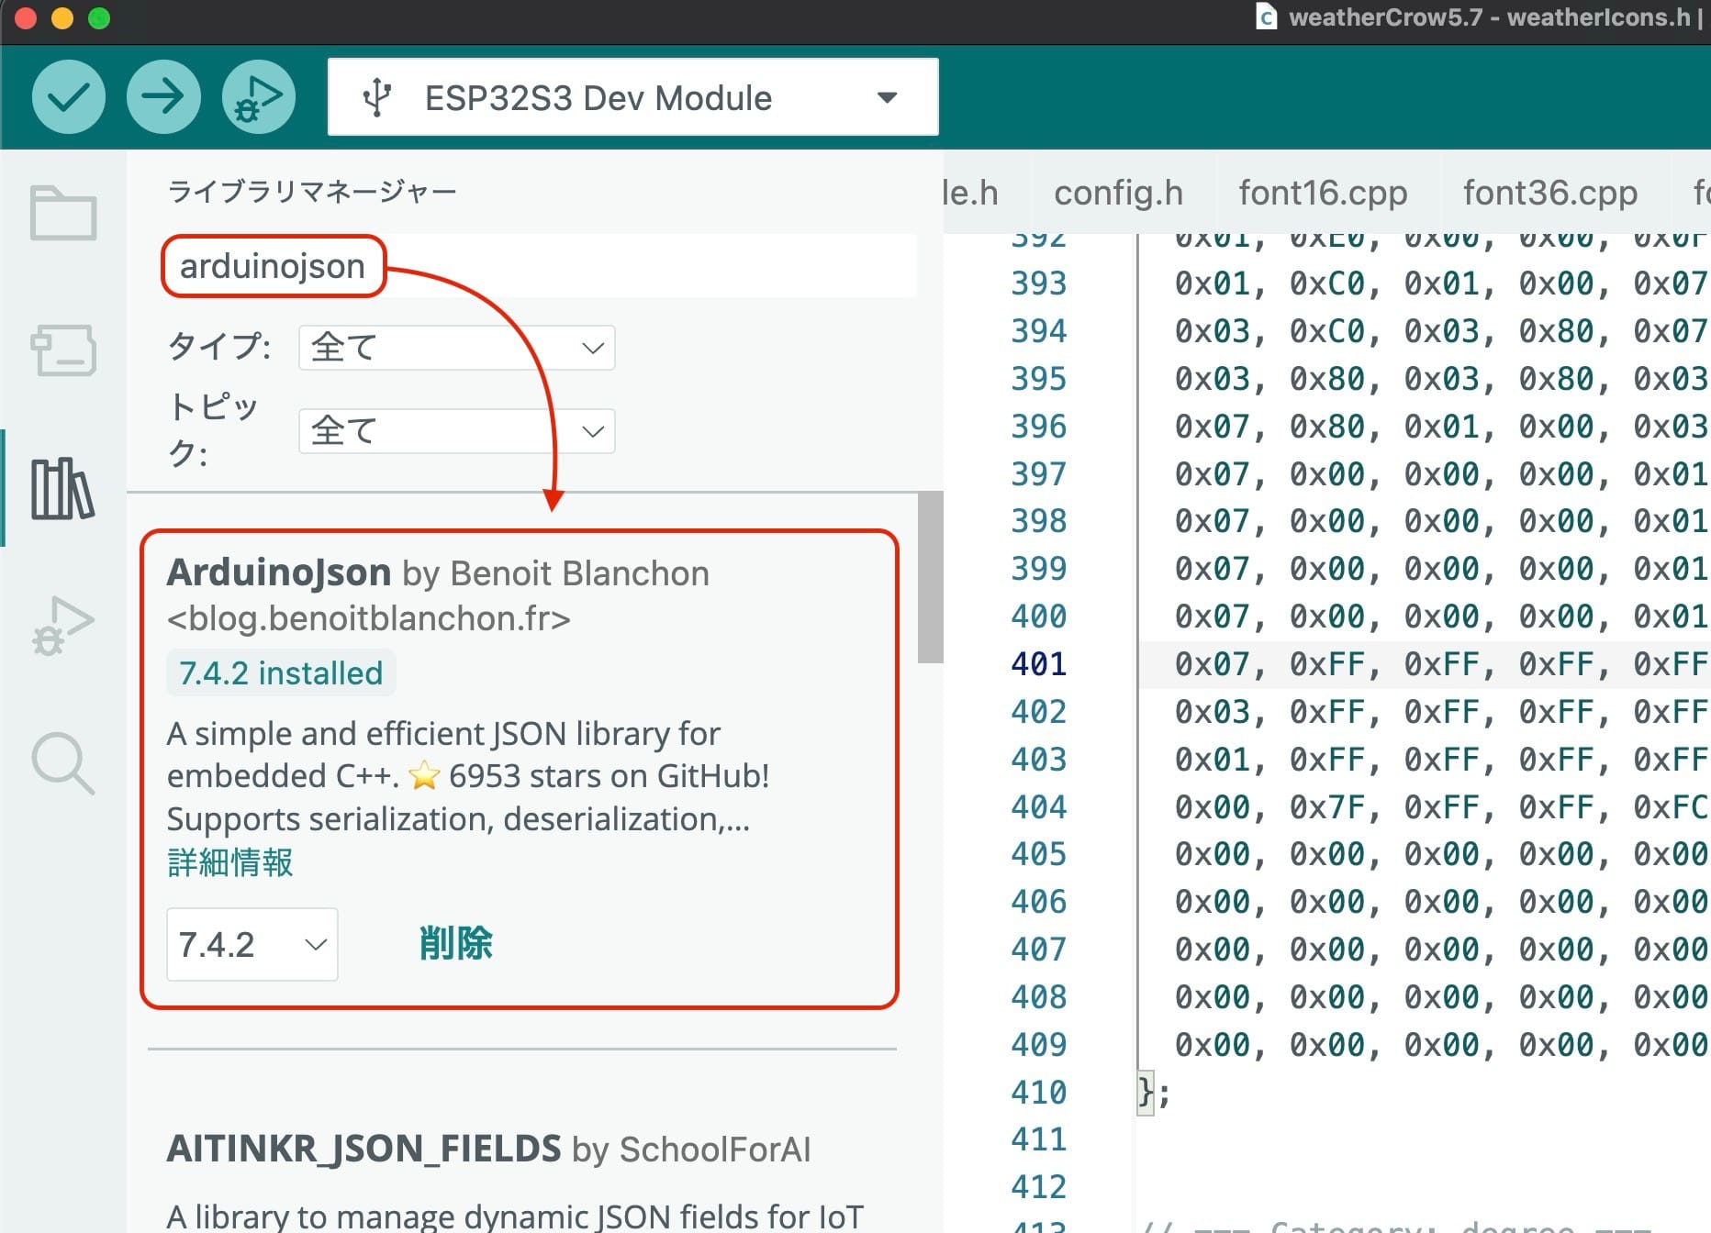Click line number 405 in gutter

(1038, 854)
